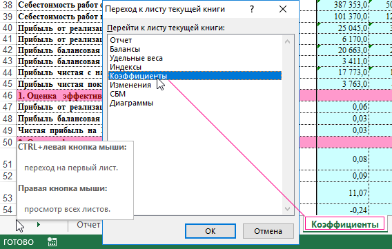Click list scrollbar up arrow
The height and width of the screenshot is (249, 392).
288,41
